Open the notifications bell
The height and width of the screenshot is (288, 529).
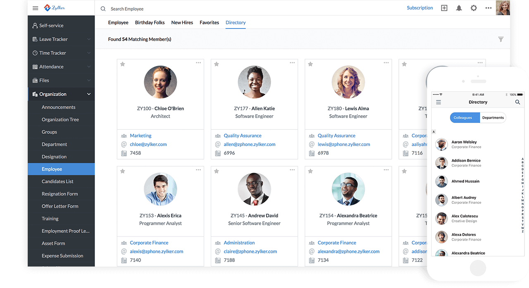[459, 7]
